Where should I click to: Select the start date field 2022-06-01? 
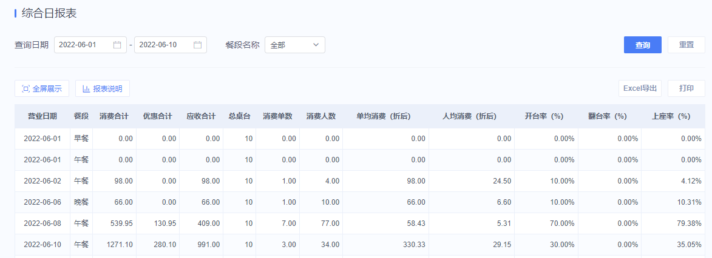coord(90,45)
